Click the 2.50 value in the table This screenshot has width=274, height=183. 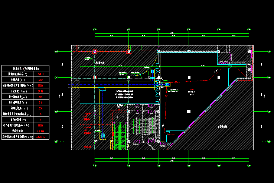pos(41,108)
